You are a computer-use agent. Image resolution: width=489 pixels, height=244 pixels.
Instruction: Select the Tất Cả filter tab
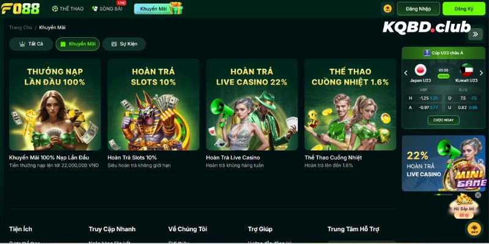[x=31, y=44]
